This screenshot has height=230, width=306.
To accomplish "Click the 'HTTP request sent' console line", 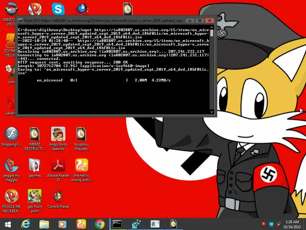I will (73, 62).
